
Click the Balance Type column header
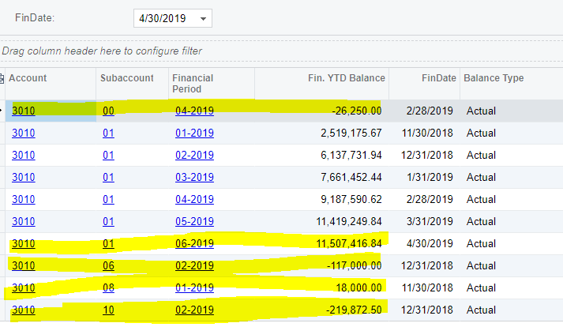(493, 78)
